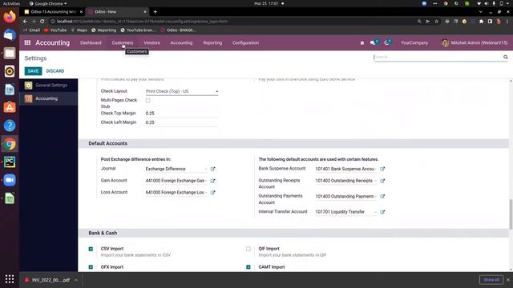This screenshot has height=288, width=513.
Task: Open Mitchell Admin user menu
Action: tap(475, 42)
